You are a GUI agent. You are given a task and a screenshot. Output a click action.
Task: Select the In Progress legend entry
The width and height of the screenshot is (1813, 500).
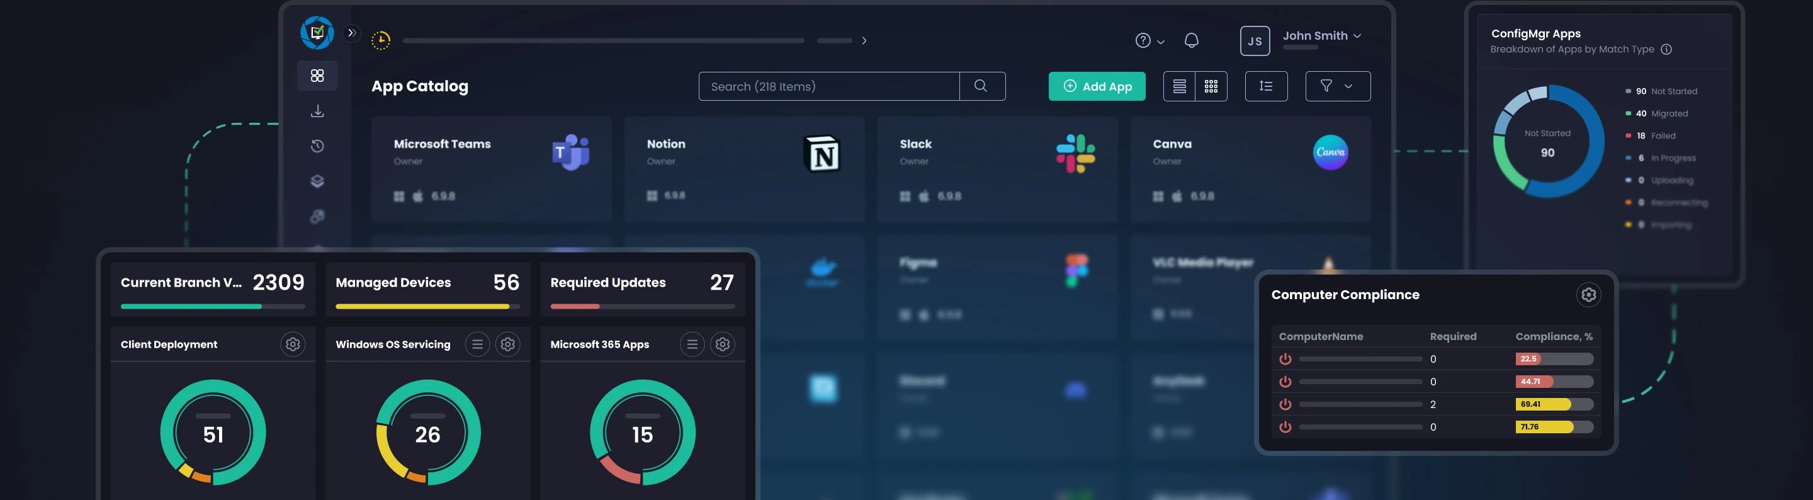point(1660,158)
